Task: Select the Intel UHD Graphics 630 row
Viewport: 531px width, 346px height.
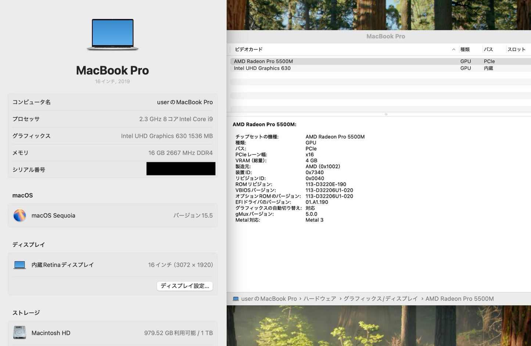Action: (x=380, y=68)
